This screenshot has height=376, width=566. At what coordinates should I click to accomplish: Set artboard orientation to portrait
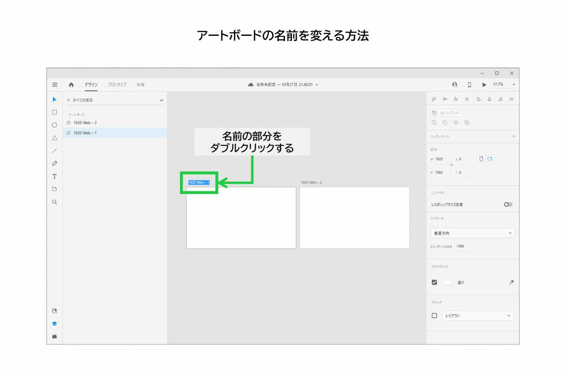tap(481, 159)
